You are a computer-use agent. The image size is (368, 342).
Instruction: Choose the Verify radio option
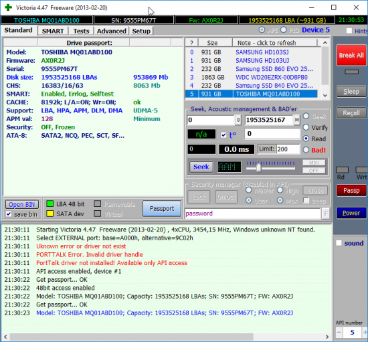306,127
